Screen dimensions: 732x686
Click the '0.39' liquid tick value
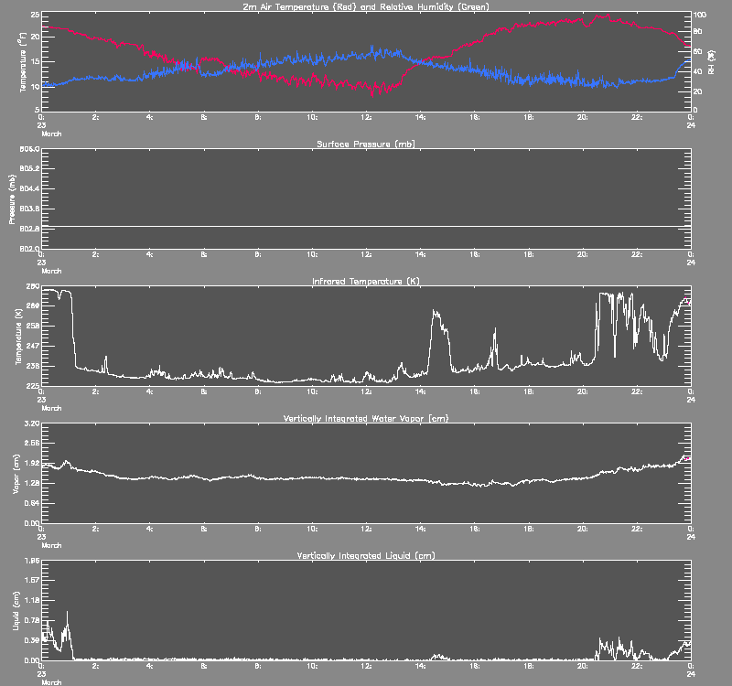32,640
